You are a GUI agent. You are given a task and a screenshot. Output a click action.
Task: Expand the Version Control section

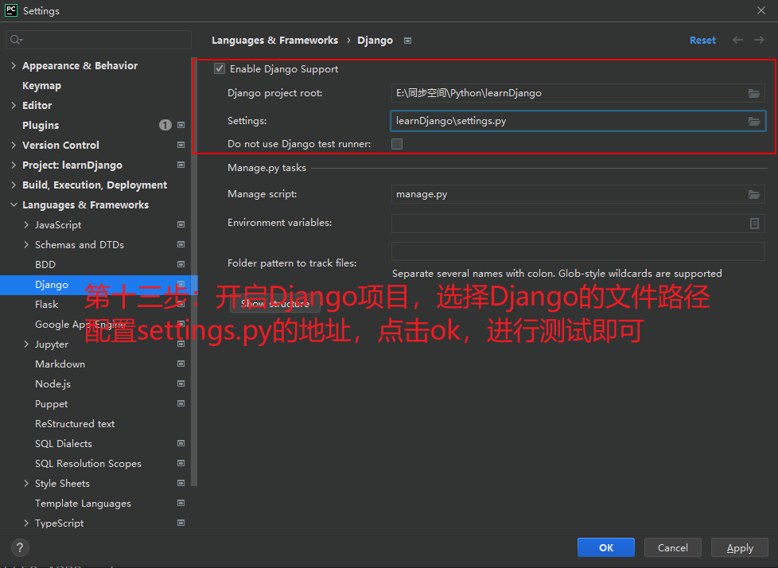coord(14,145)
